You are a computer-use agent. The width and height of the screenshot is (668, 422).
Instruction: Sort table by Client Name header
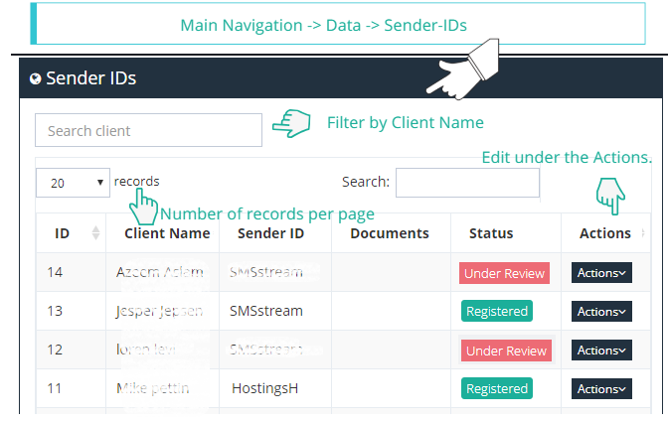(x=167, y=233)
